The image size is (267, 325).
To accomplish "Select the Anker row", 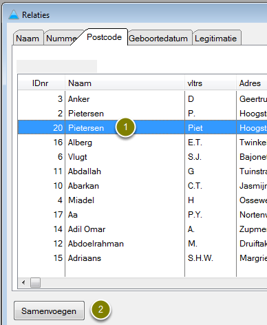I will pyautogui.click(x=142, y=99).
